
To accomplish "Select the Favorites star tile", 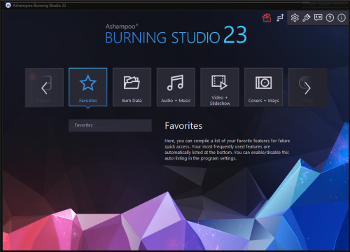I will [x=88, y=87].
